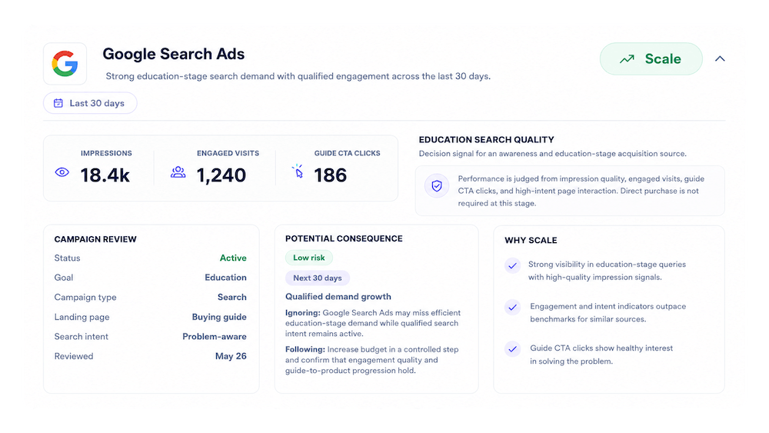The width and height of the screenshot is (769, 433).
Task: Click the Guide CTA Clicks label
Action: click(348, 154)
